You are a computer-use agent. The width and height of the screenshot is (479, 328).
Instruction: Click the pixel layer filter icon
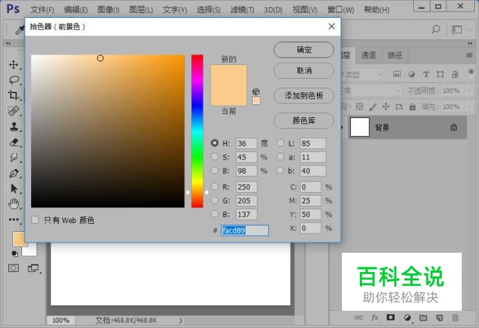397,74
